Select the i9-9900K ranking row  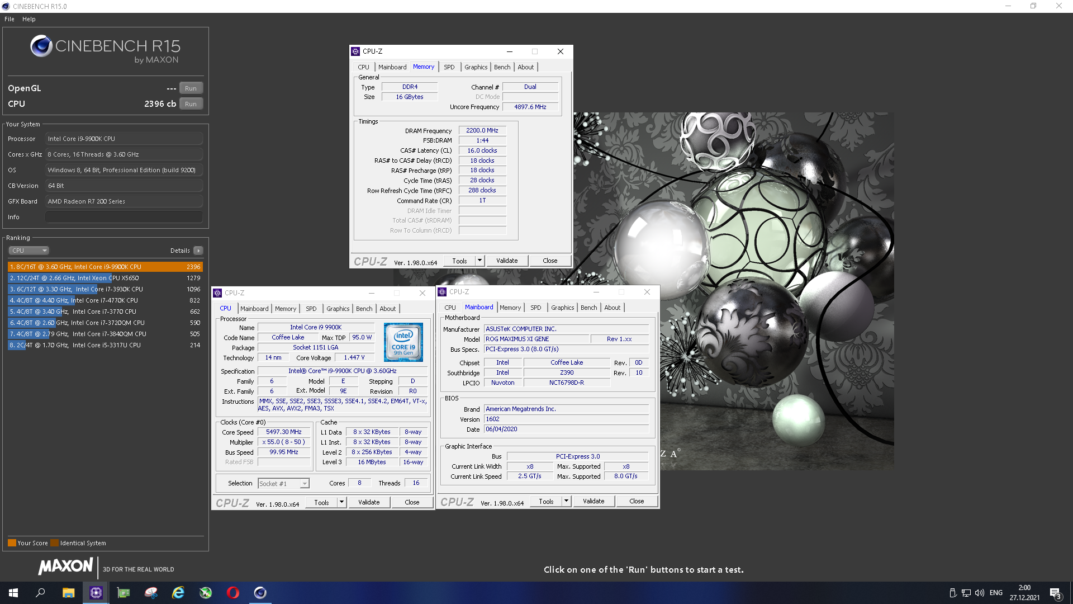(105, 267)
